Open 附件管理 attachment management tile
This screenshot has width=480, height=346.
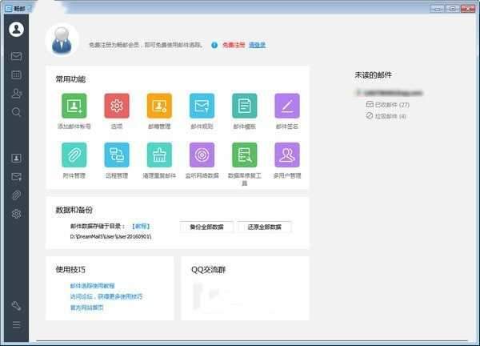coord(74,155)
